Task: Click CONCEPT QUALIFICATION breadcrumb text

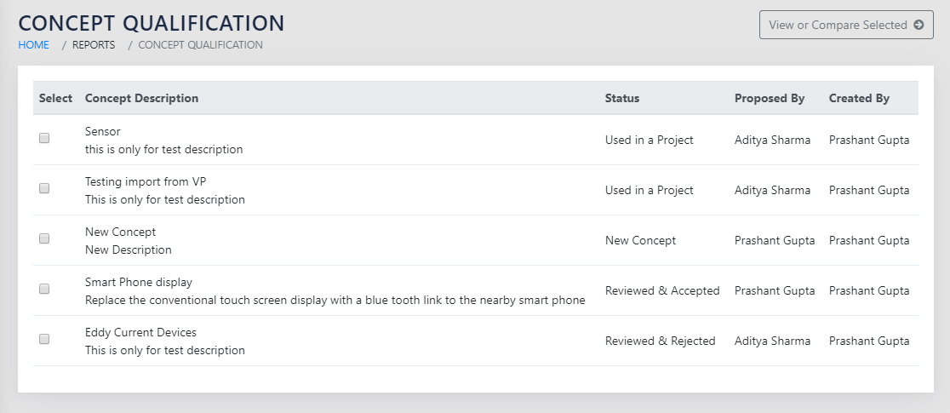Action: pos(200,45)
